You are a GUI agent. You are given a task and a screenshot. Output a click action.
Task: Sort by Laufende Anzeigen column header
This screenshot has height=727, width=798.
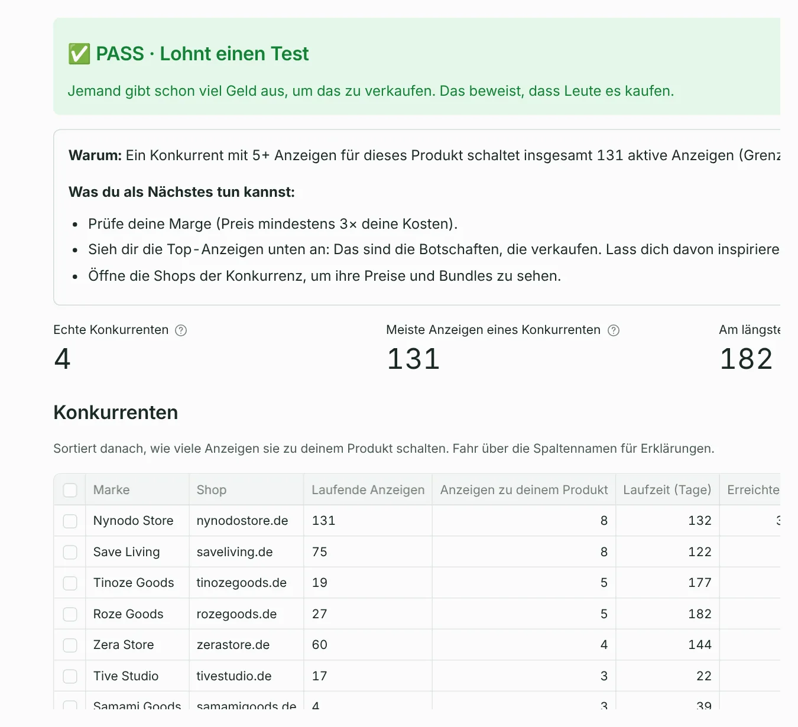coord(368,490)
